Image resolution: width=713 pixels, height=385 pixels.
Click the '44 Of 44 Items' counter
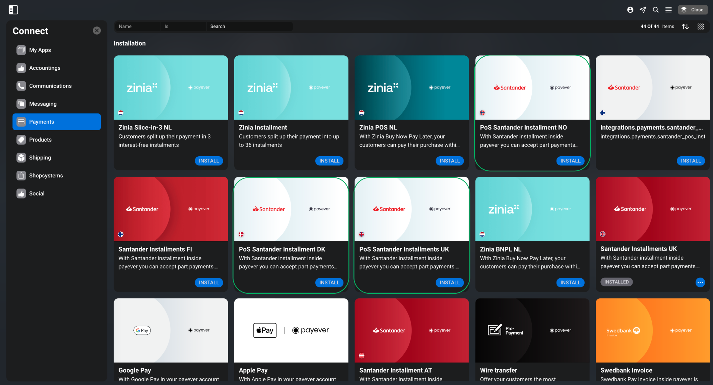pos(657,26)
